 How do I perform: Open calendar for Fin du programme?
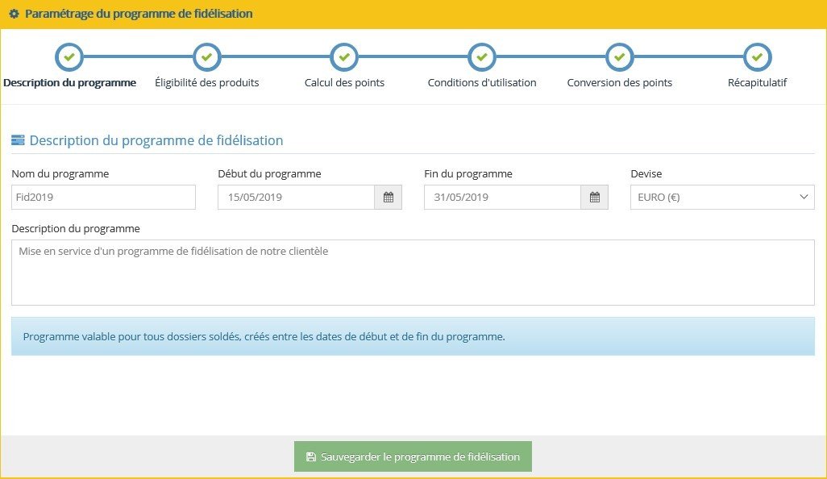594,198
